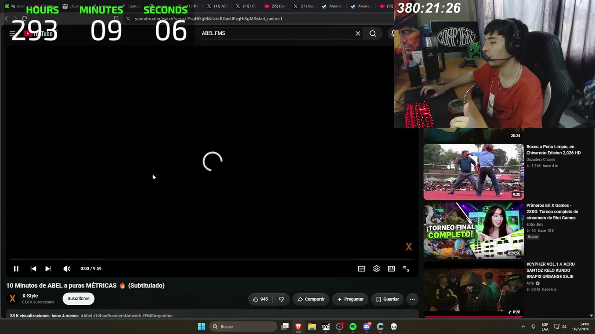Image resolution: width=595 pixels, height=334 pixels.
Task: Switch to the '(55) Dul' YouTube tab
Action: click(x=275, y=6)
